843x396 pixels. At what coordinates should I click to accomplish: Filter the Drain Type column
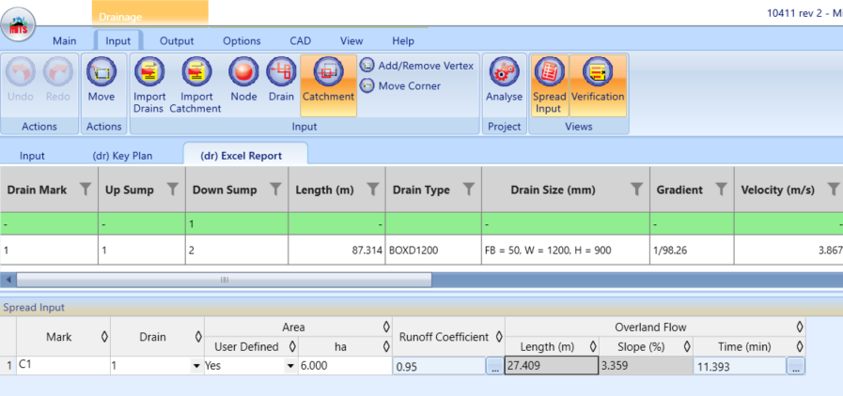[x=469, y=189]
